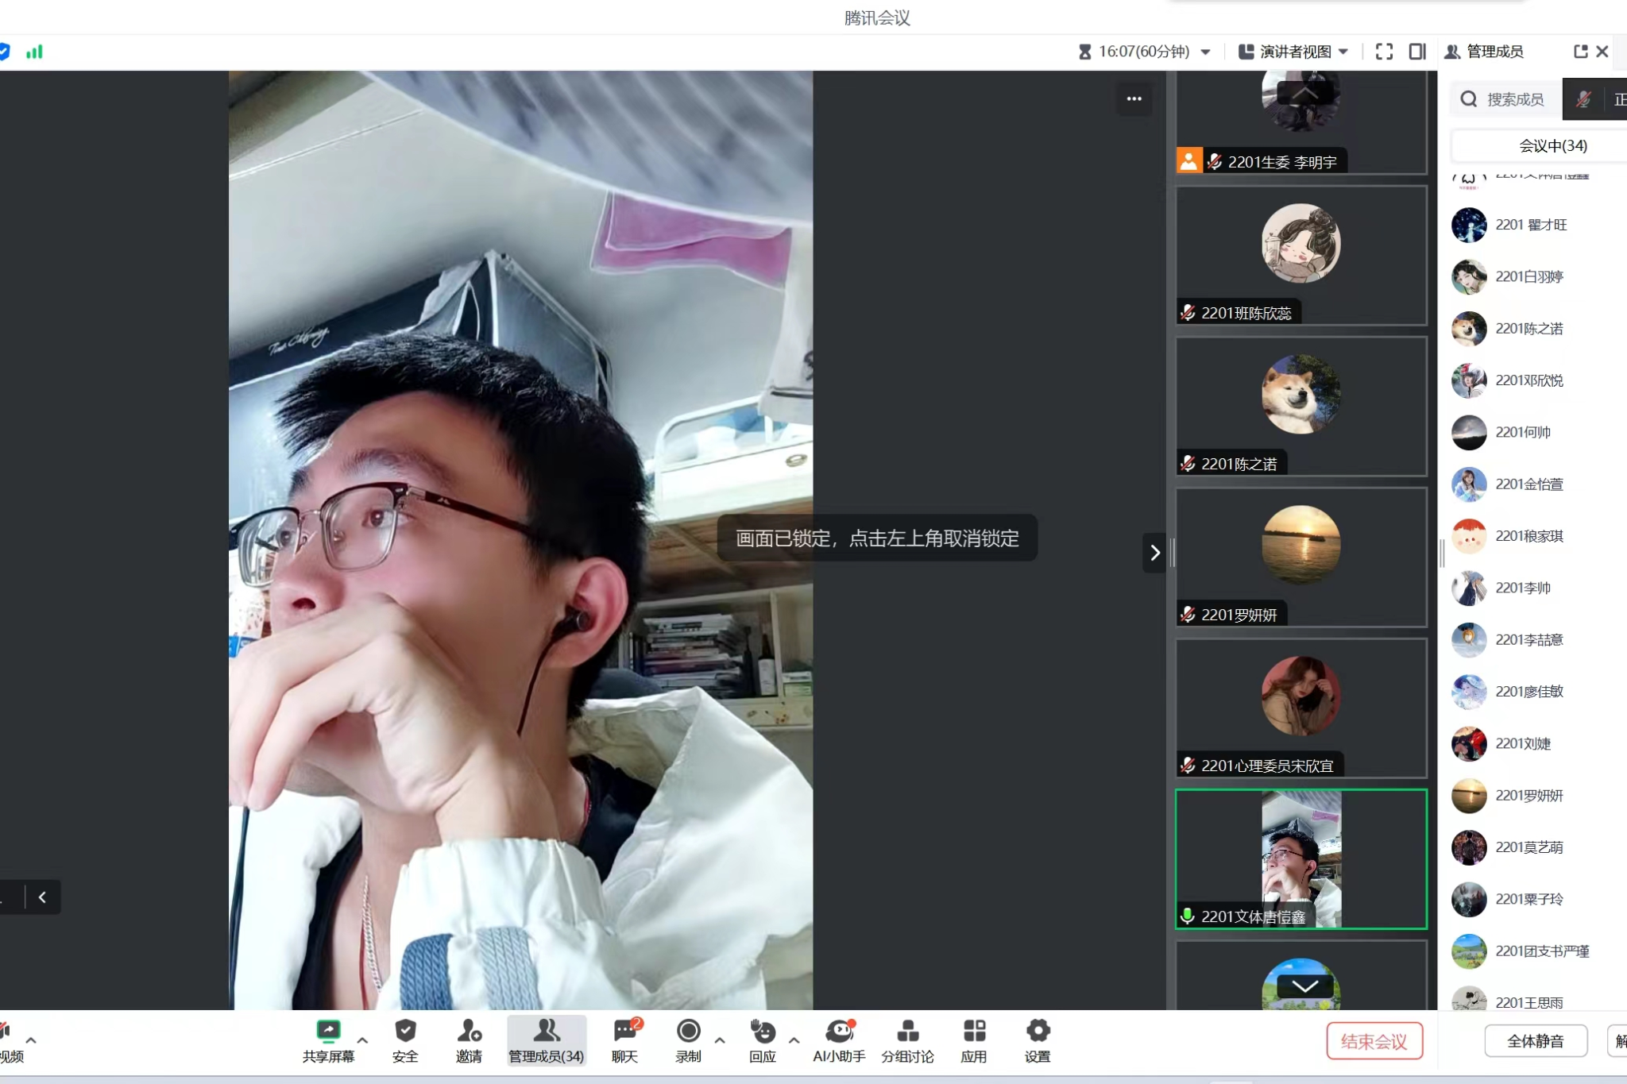The height and width of the screenshot is (1084, 1627).
Task: Click the End Meeting (结束会议) button
Action: tap(1374, 1041)
